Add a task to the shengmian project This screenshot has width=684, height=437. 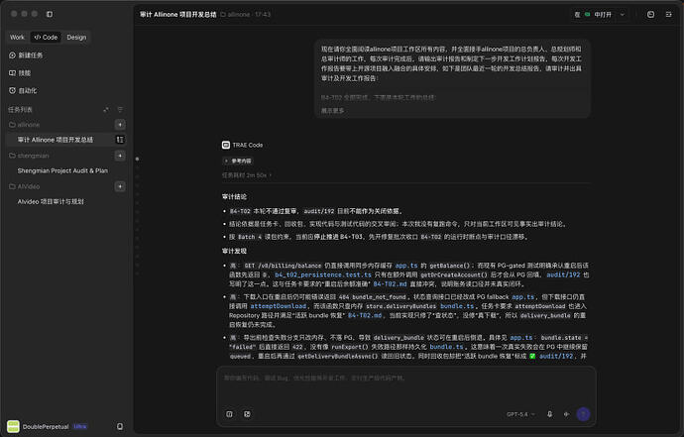pyautogui.click(x=120, y=156)
